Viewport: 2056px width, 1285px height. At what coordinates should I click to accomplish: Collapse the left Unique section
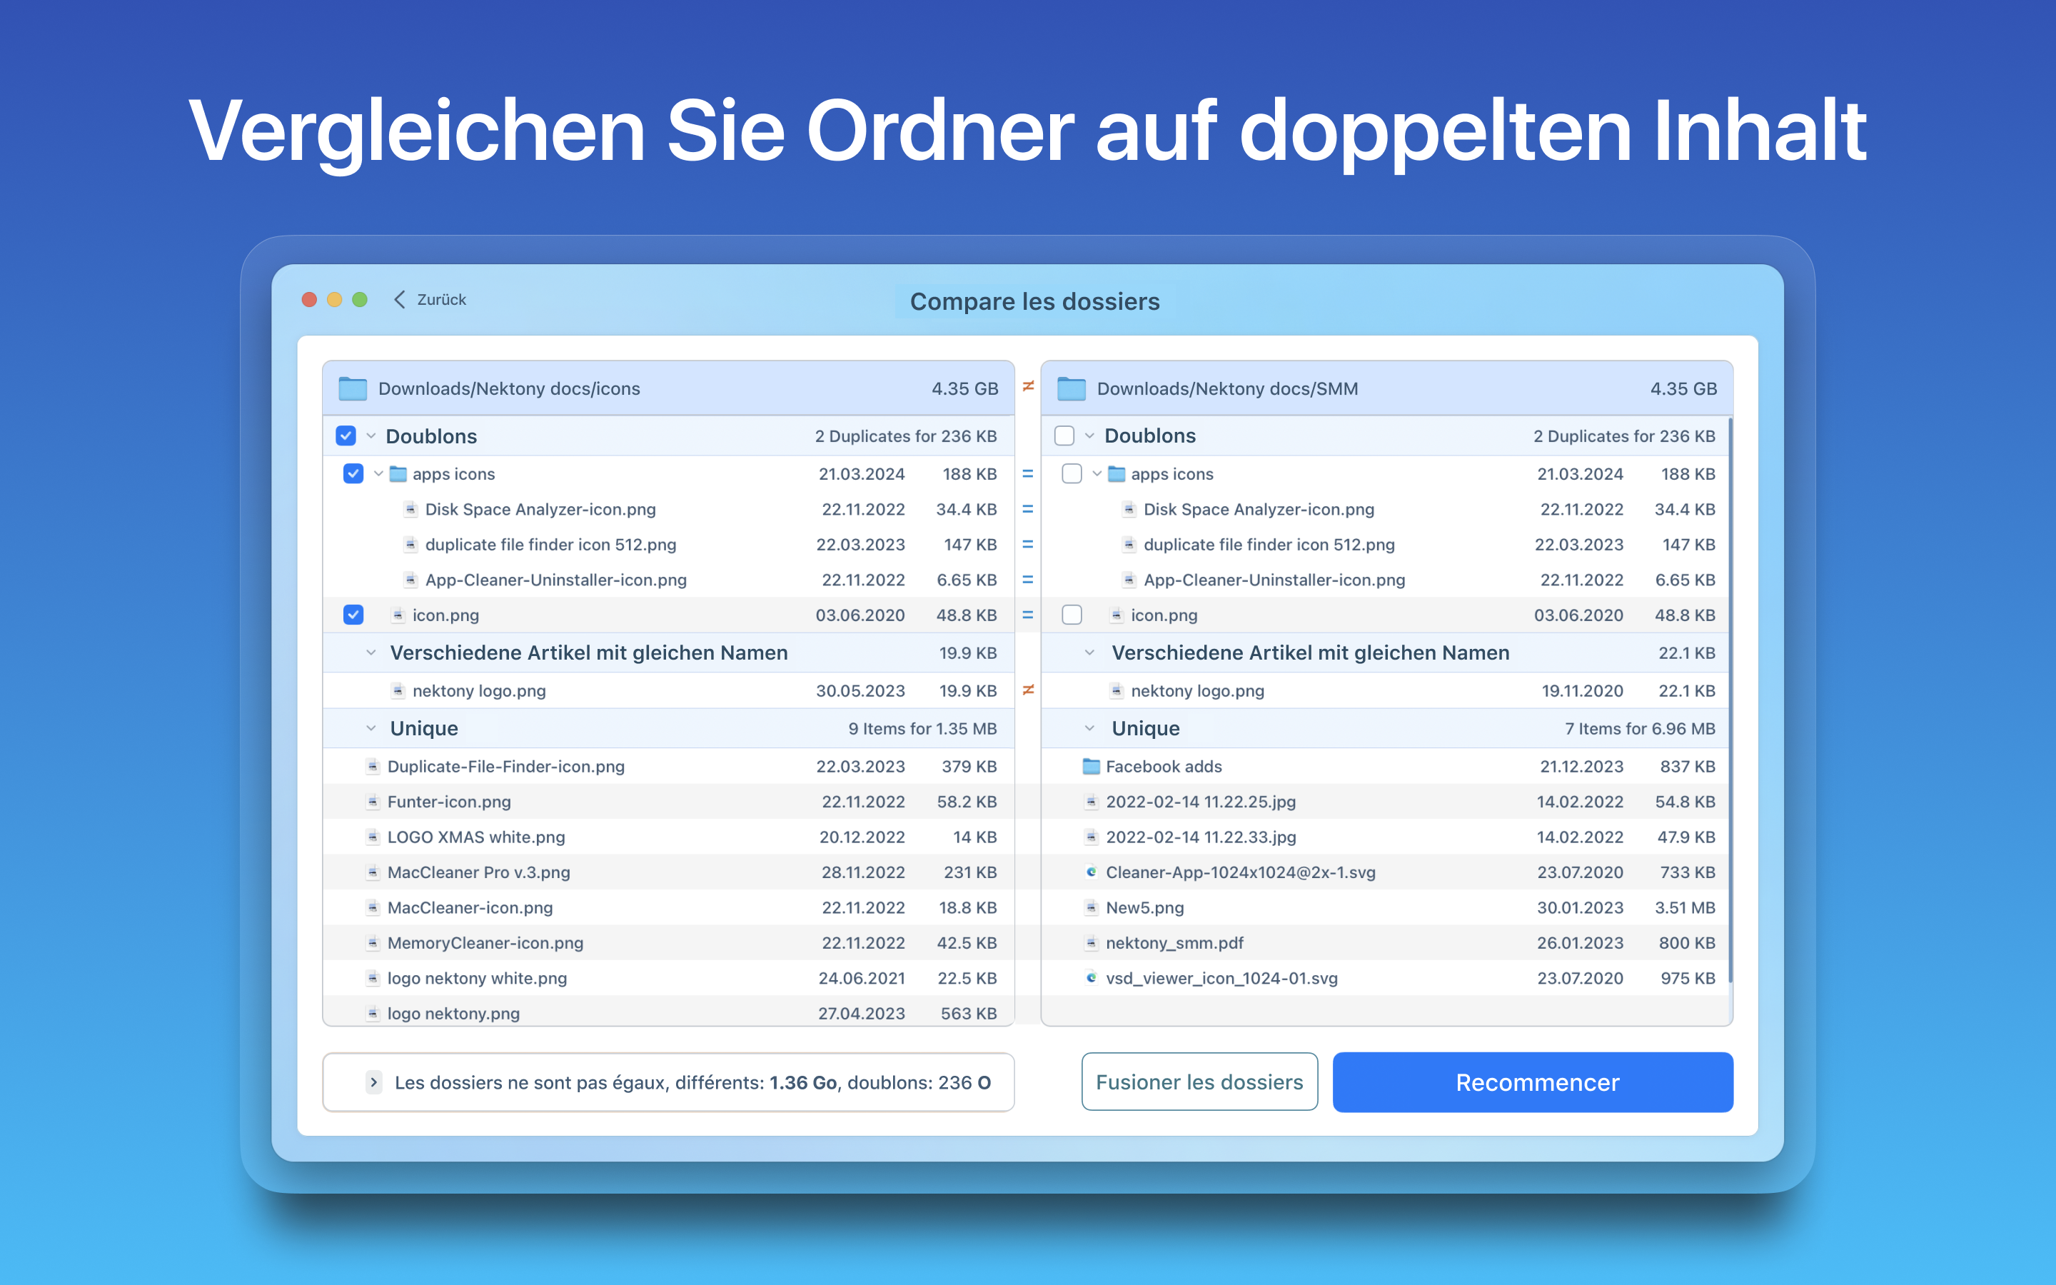coord(371,728)
